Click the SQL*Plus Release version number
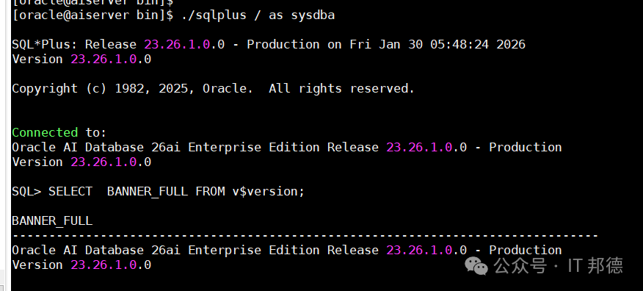The width and height of the screenshot is (643, 291). 184,44
